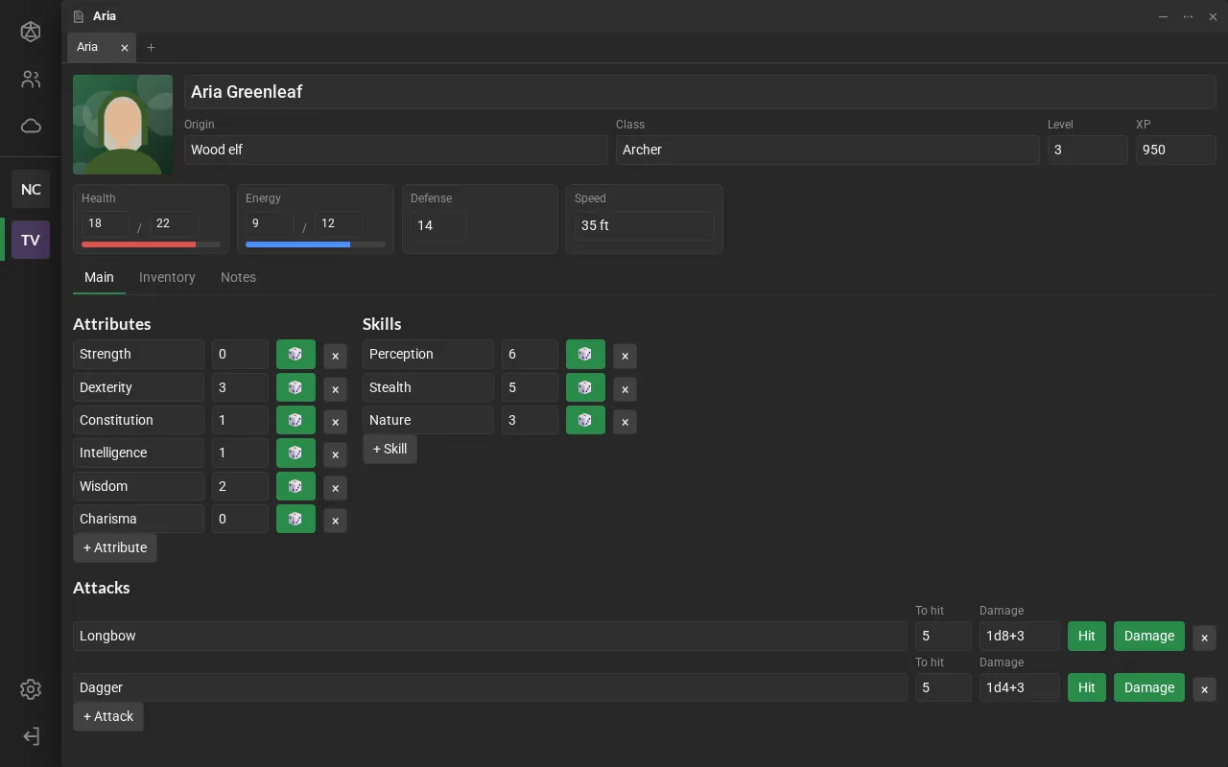
Task: Open settings gear in sidebar
Action: 31,689
